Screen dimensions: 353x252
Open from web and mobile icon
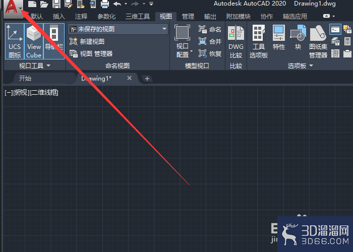pyautogui.click(x=81, y=4)
